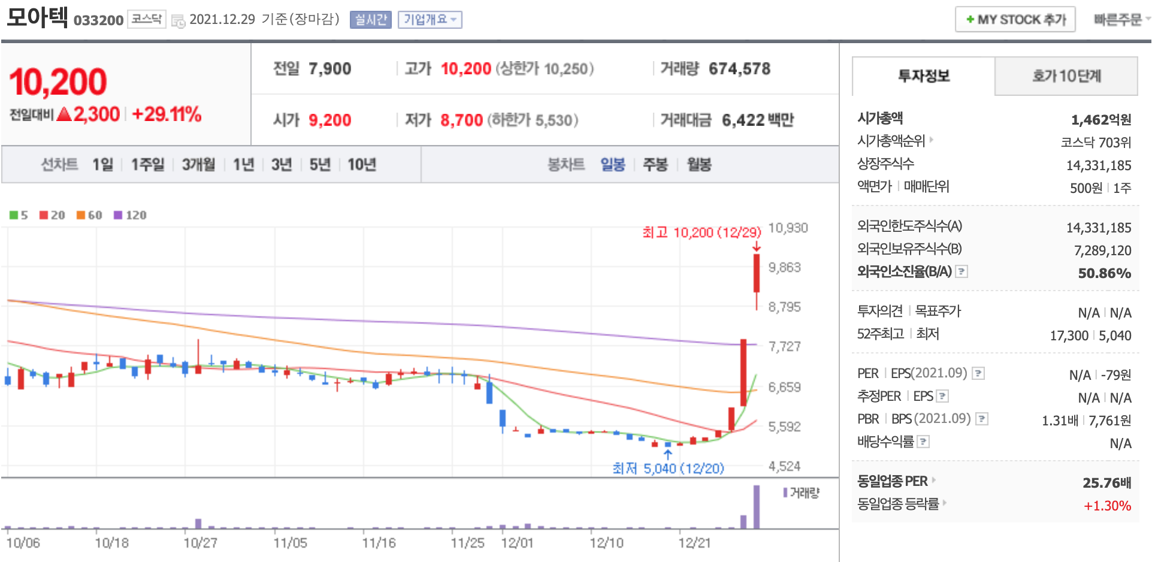Select the 3년 line chart period

coord(281,164)
